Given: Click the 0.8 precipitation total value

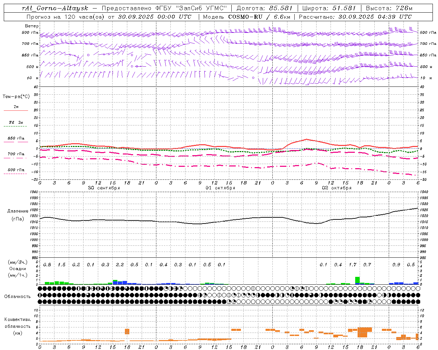Looking at the screenshot, I should tap(47, 265).
